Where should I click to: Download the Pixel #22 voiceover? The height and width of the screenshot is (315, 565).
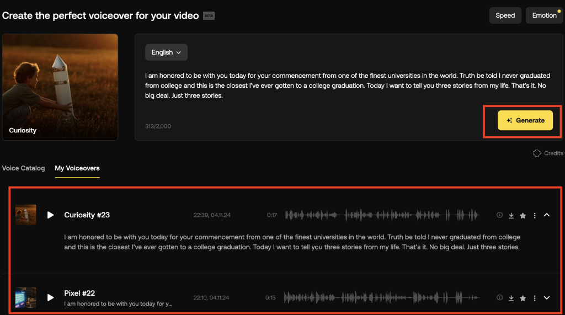tap(511, 298)
